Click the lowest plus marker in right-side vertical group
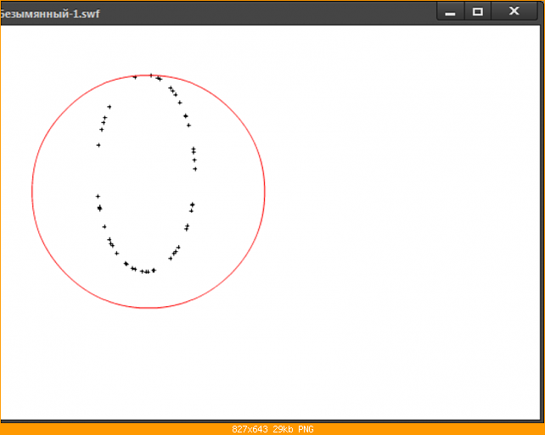This screenshot has width=545, height=435. point(195,169)
